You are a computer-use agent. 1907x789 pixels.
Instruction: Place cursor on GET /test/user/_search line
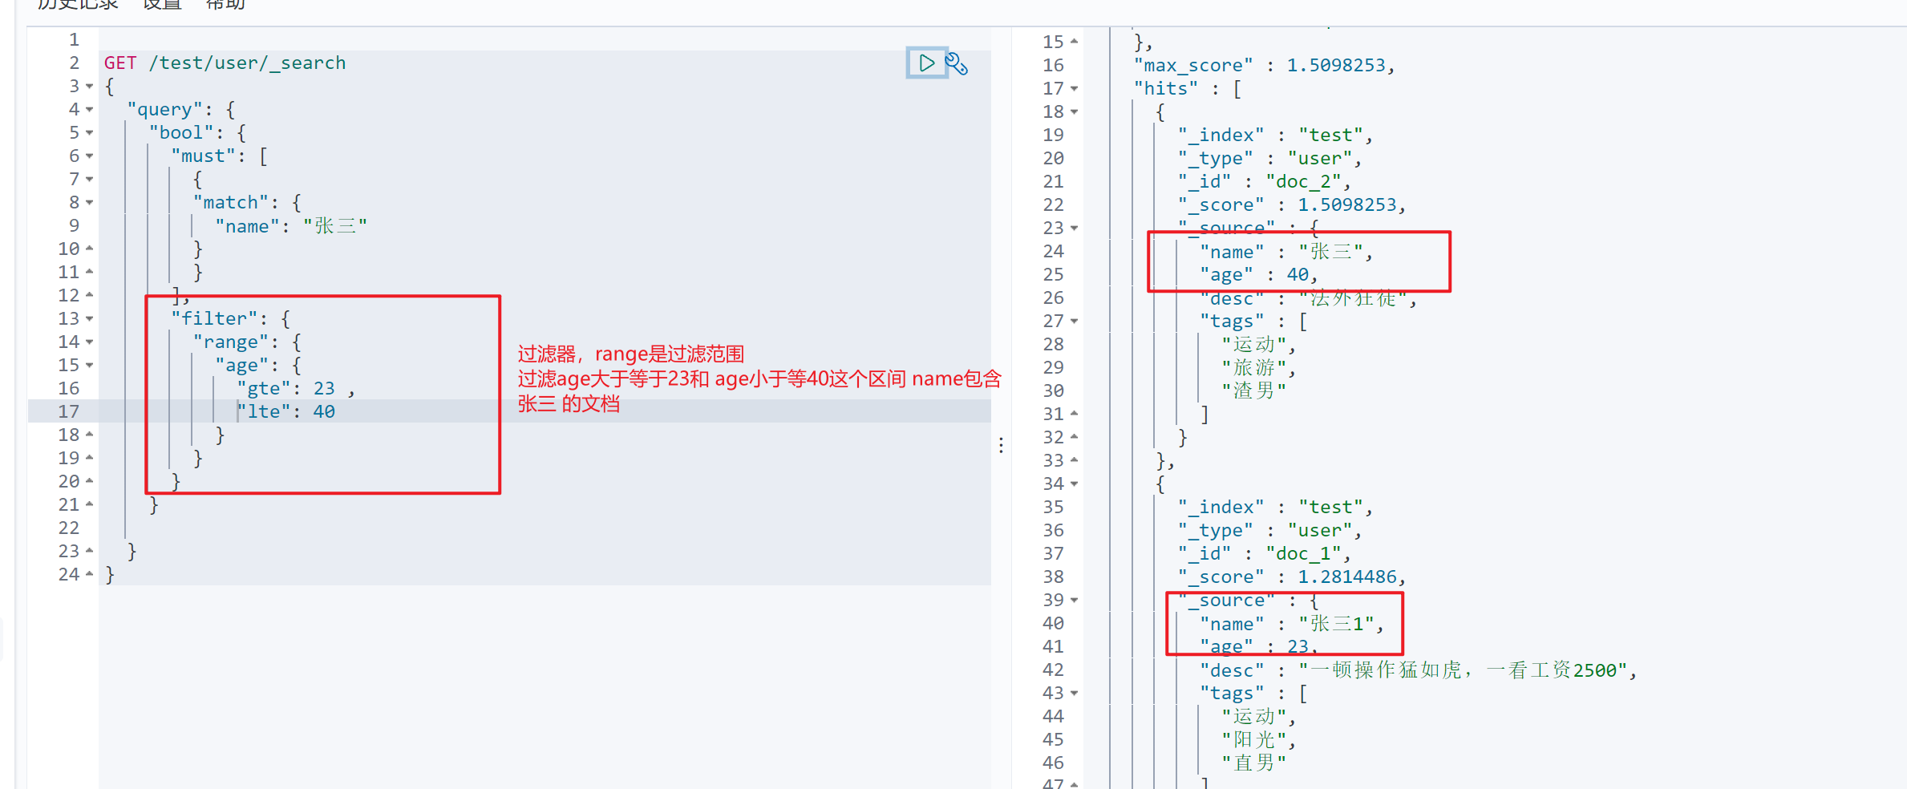pyautogui.click(x=225, y=63)
